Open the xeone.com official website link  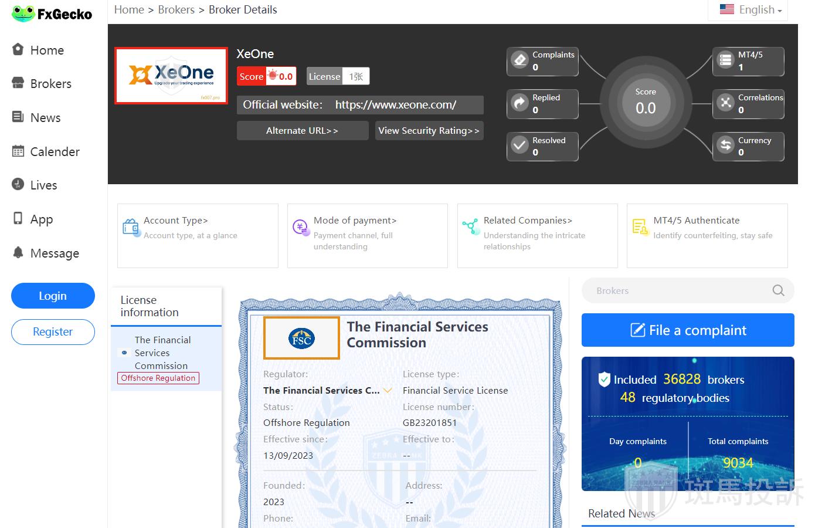(x=395, y=105)
